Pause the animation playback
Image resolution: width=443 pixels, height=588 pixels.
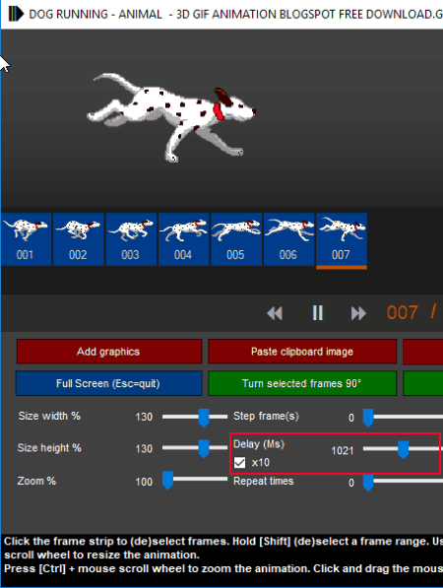[317, 313]
